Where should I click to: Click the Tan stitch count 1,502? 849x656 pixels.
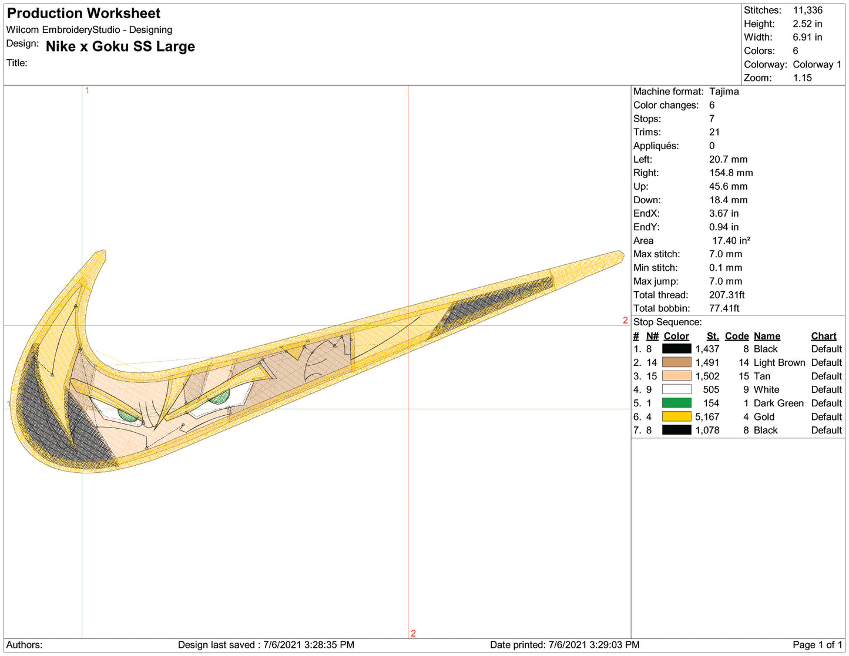(707, 376)
